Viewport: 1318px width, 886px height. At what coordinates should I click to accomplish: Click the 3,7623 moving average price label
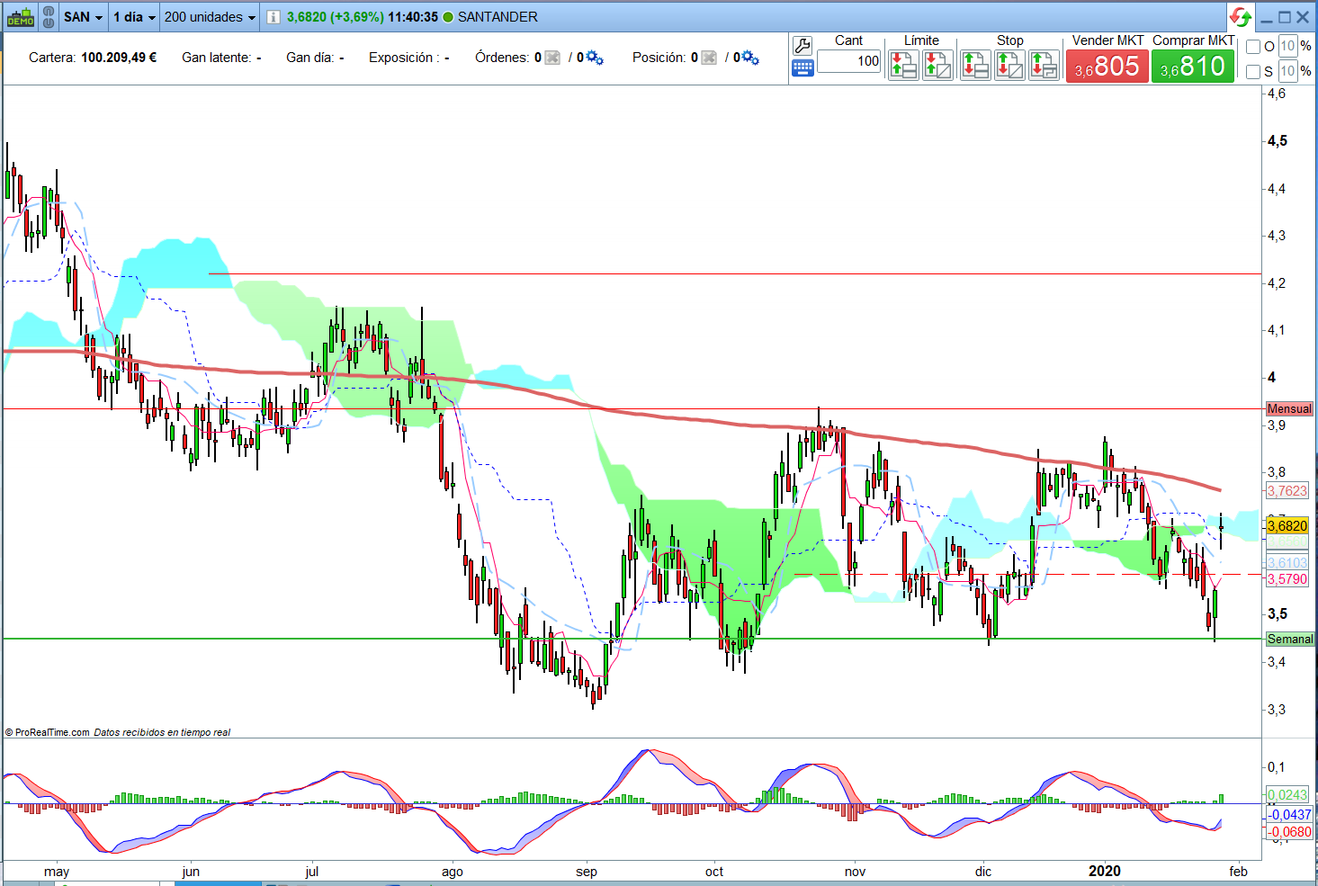[x=1287, y=491]
